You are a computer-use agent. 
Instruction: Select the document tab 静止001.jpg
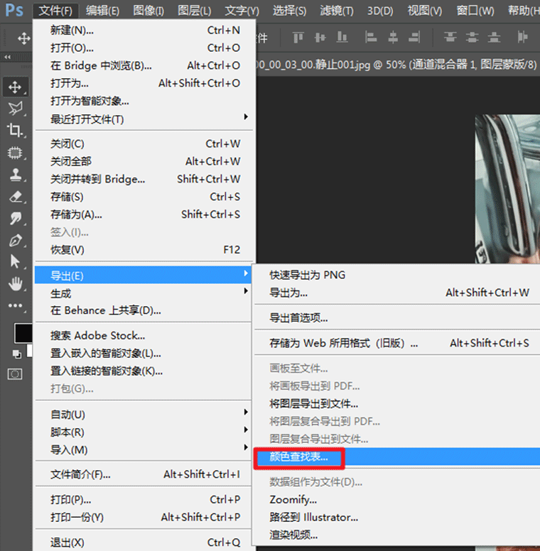[x=397, y=65]
